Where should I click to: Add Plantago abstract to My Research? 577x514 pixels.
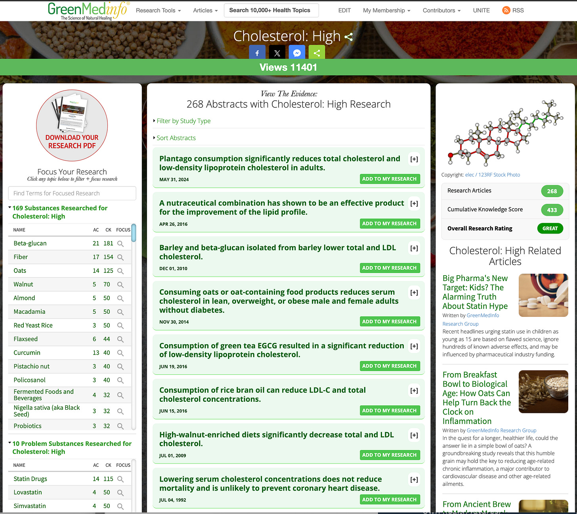click(x=390, y=179)
